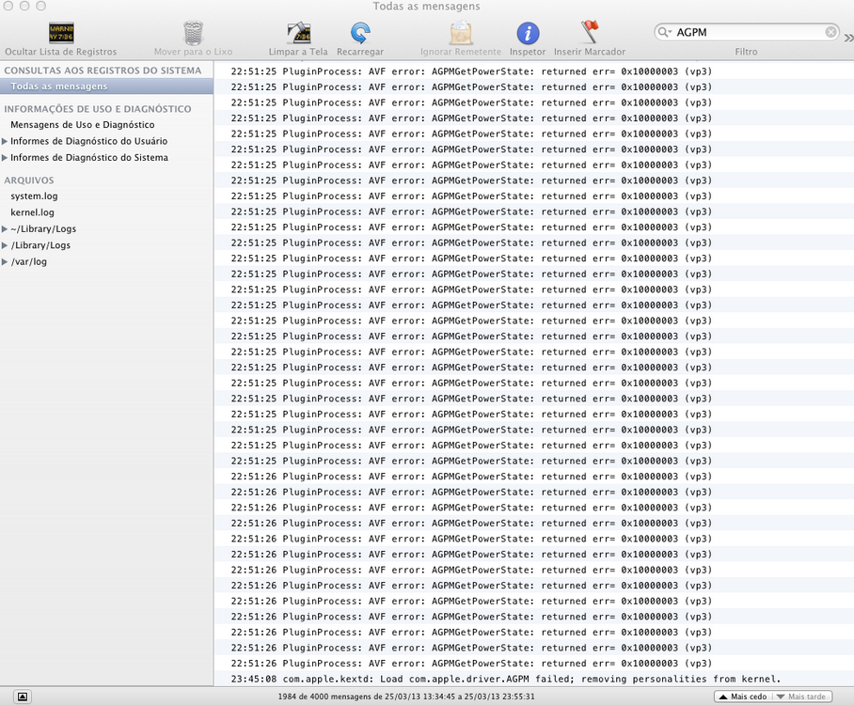Viewport: 854px width, 705px height.
Task: Expand Informes de Diagnóstico do Sistema
Action: click(x=5, y=158)
